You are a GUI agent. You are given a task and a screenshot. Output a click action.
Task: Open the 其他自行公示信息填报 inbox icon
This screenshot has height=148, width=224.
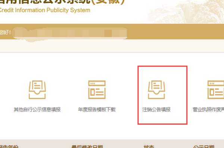click(x=37, y=90)
